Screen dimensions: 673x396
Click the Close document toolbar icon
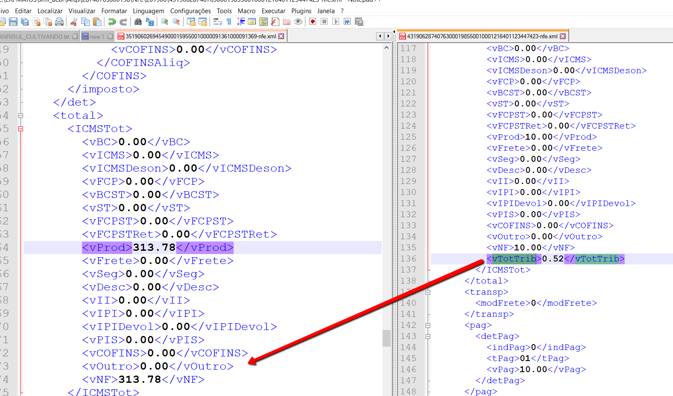[x=36, y=22]
